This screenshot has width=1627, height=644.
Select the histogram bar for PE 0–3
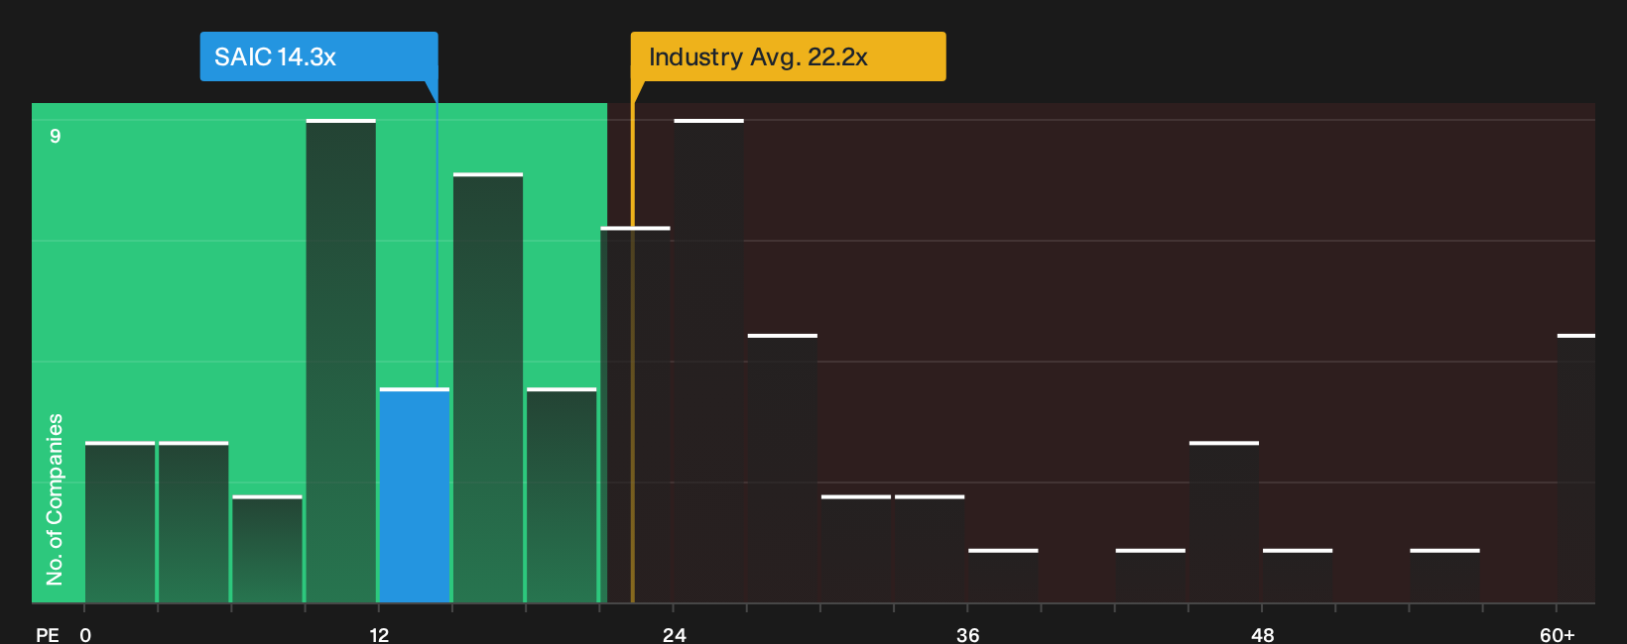120,522
